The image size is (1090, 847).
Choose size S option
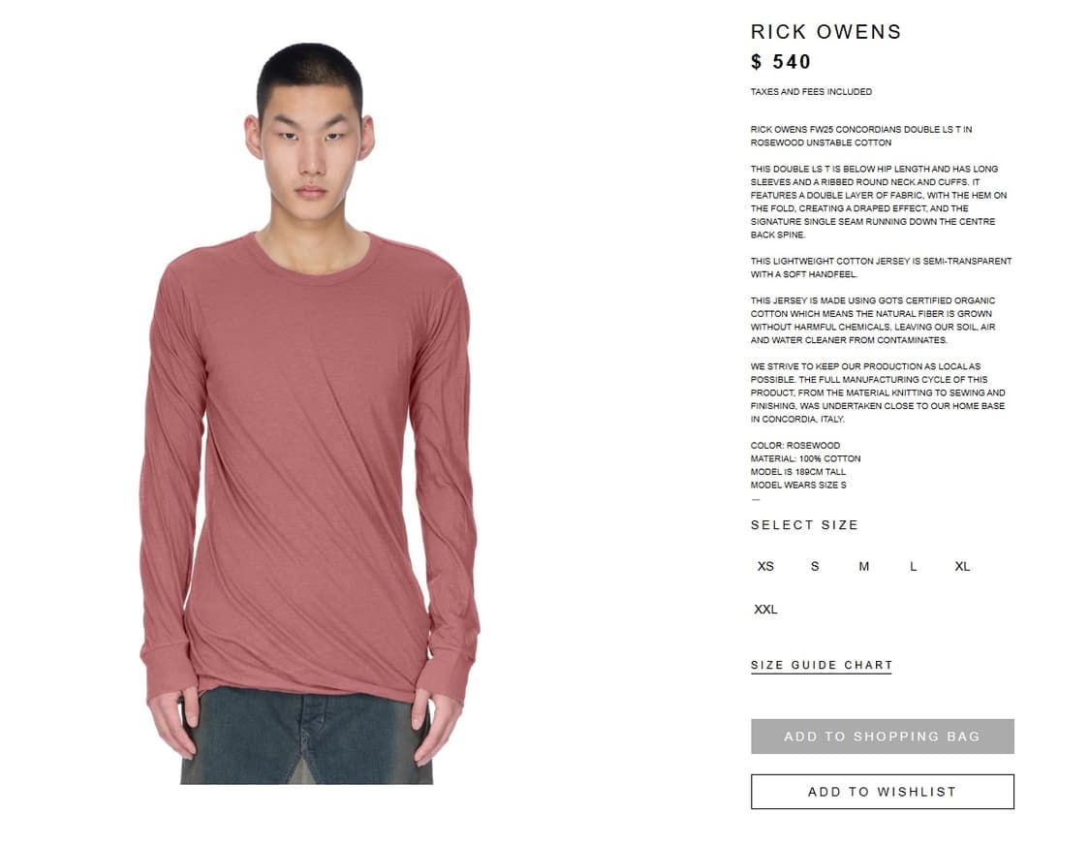pos(815,566)
